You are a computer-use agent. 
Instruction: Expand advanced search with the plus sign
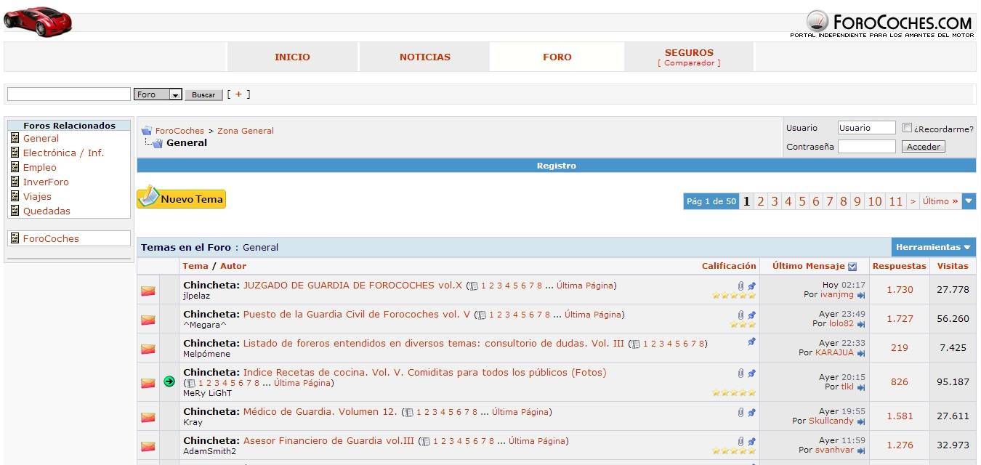point(238,94)
